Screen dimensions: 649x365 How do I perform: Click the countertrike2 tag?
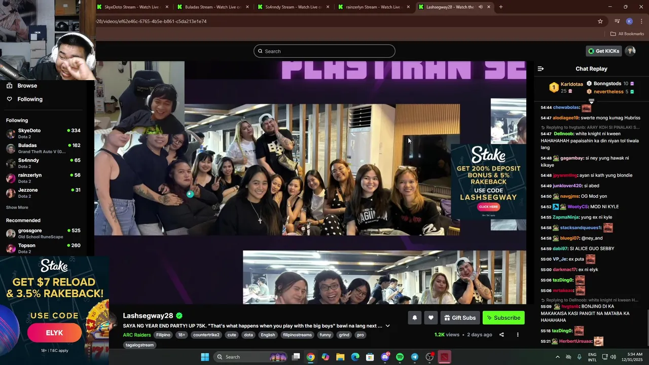(206, 335)
